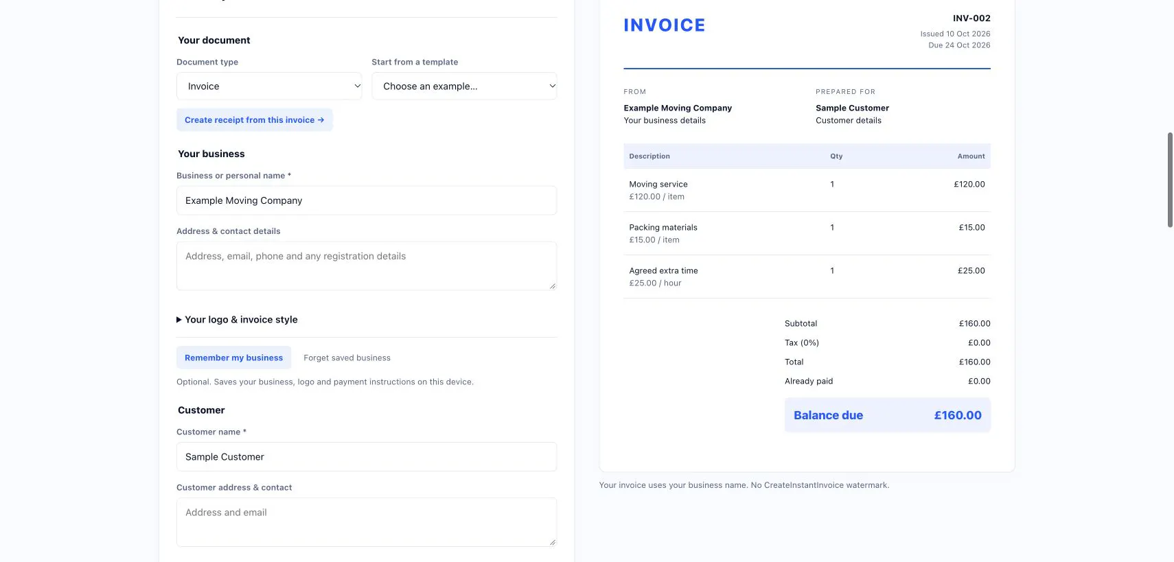1174x562 pixels.
Task: Open the Start from a template dropdown
Action: (x=464, y=86)
